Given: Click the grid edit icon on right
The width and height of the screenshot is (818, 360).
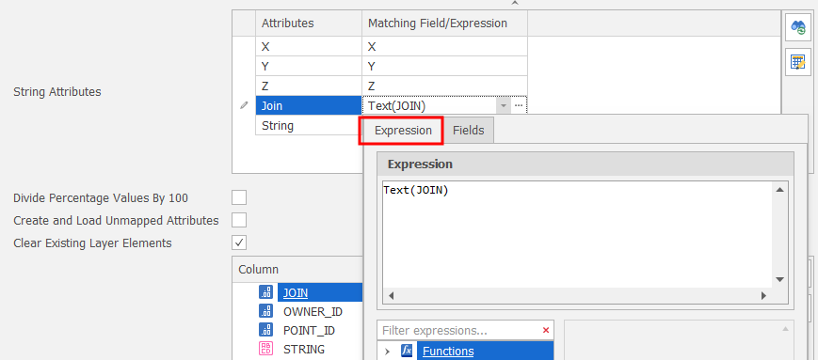Looking at the screenshot, I should [798, 63].
